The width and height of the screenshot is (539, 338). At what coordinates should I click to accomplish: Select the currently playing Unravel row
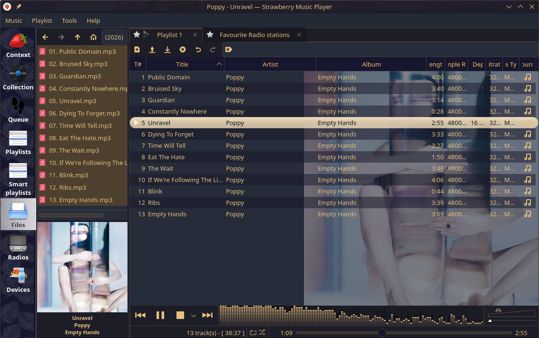[333, 123]
